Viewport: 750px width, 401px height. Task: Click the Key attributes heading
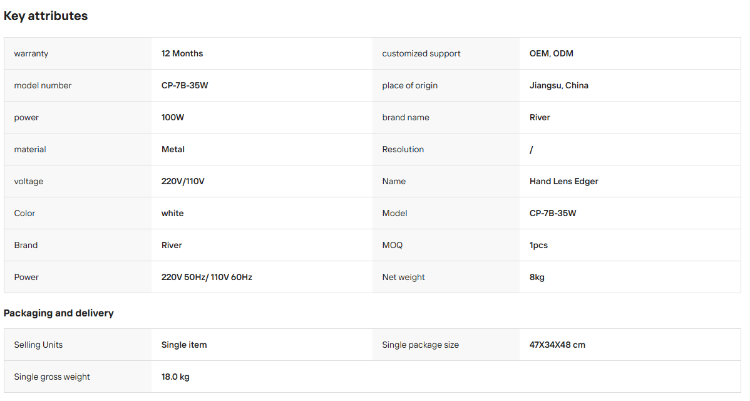coord(46,16)
